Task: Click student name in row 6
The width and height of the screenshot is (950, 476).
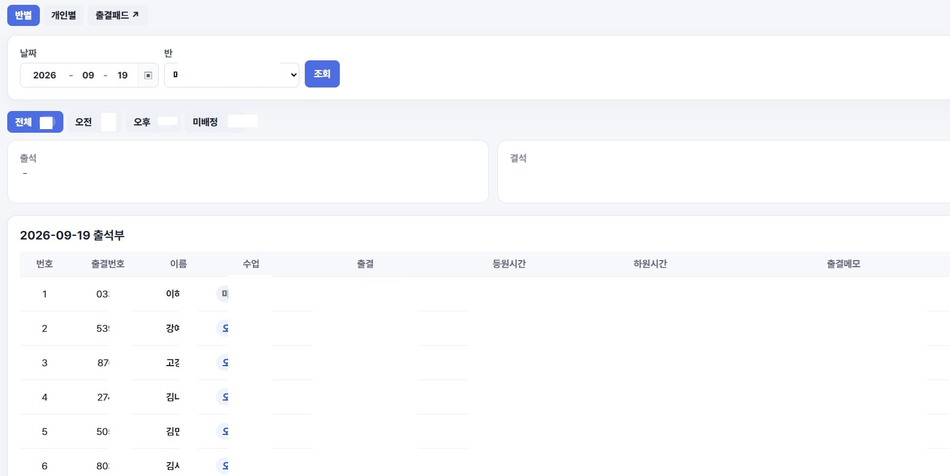Action: tap(173, 466)
